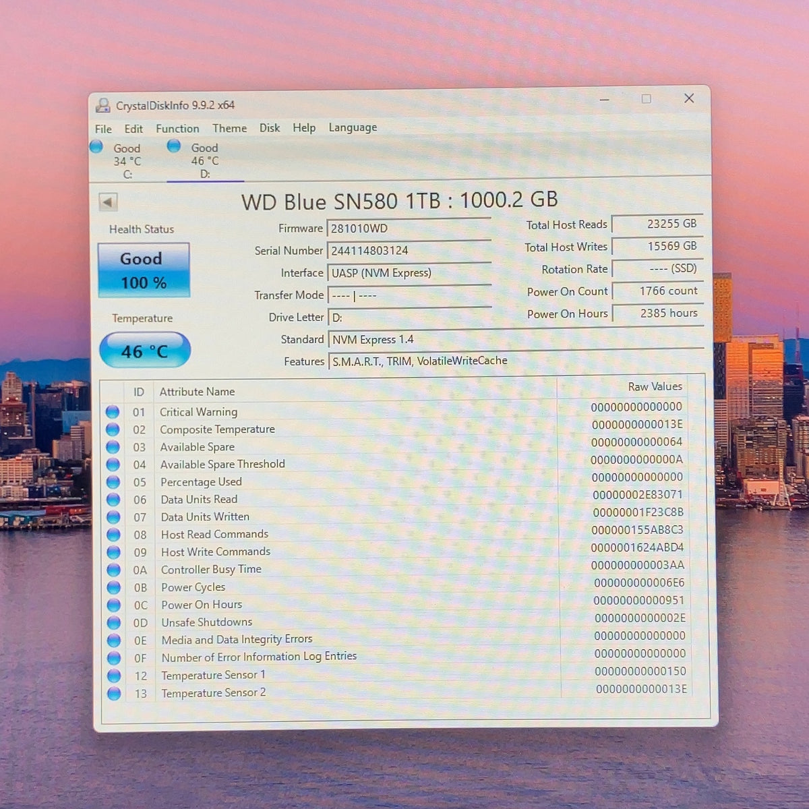
Task: Click the Total Host Reads value 23255 GB
Action: [657, 224]
